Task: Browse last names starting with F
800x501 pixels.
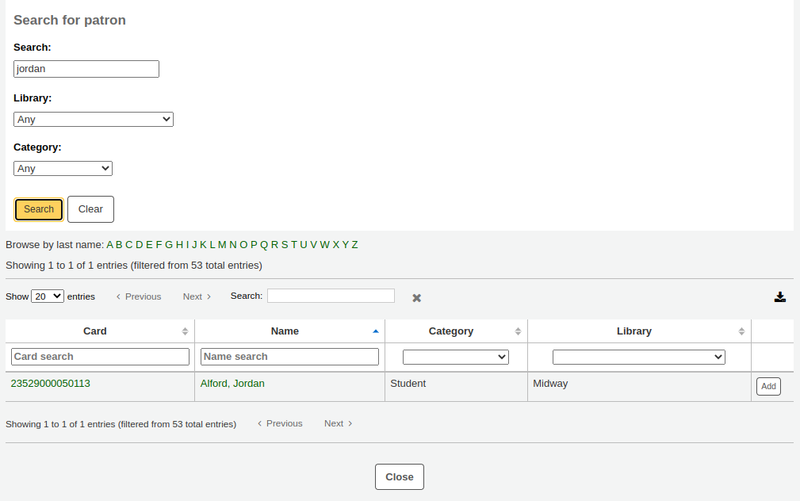Action: point(159,245)
